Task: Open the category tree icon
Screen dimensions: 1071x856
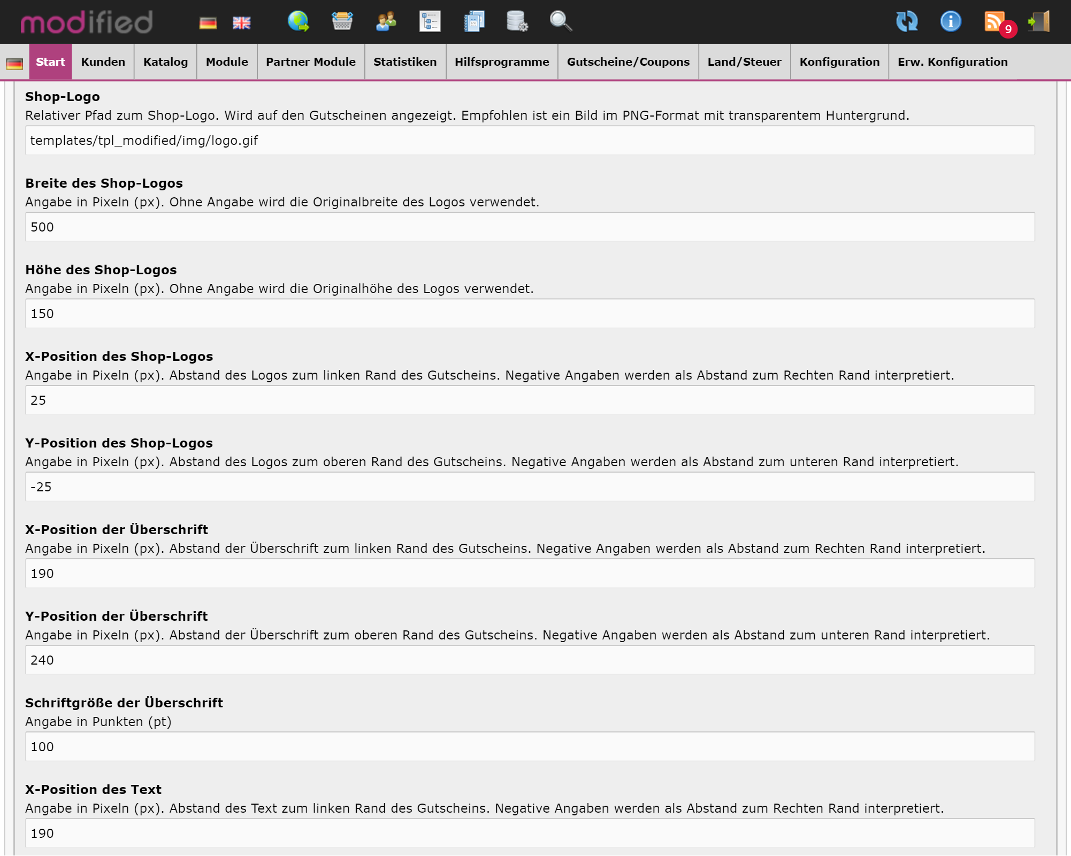Action: [430, 22]
